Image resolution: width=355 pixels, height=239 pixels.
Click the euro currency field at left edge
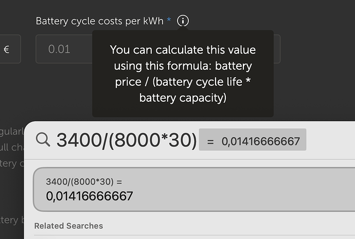[10, 49]
